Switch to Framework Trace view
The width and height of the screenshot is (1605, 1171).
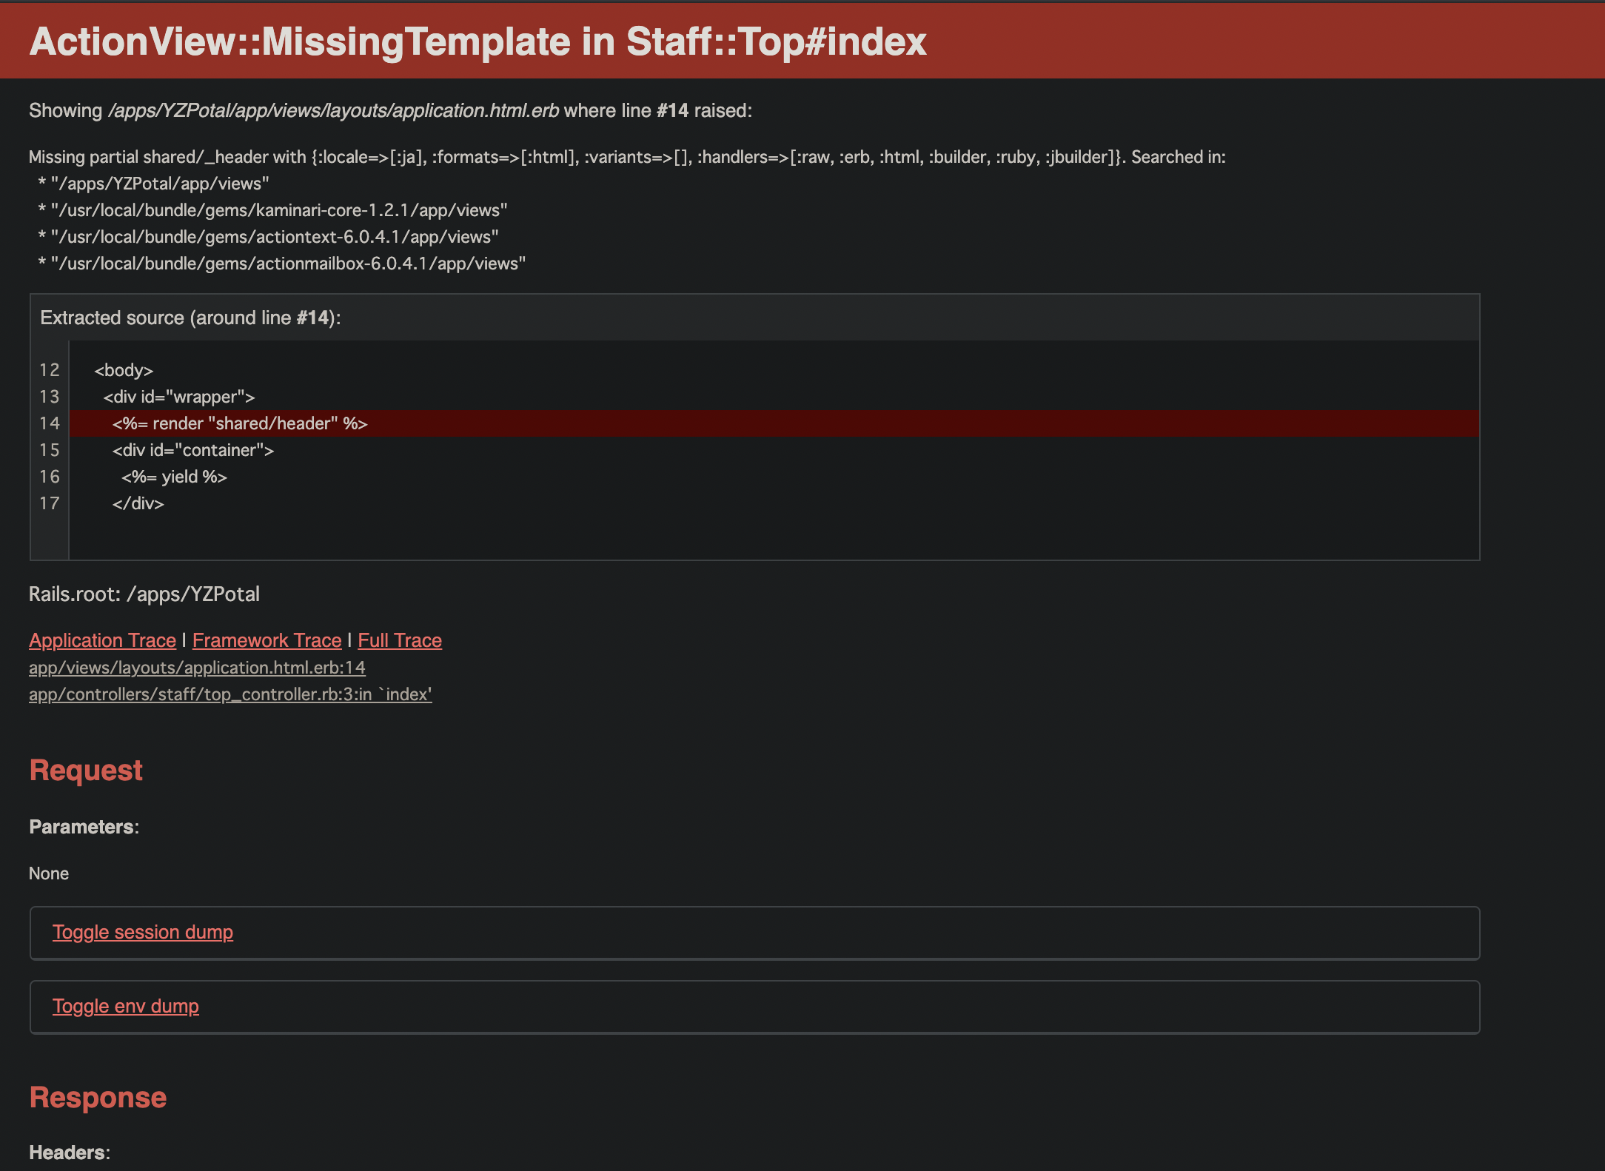click(267, 640)
